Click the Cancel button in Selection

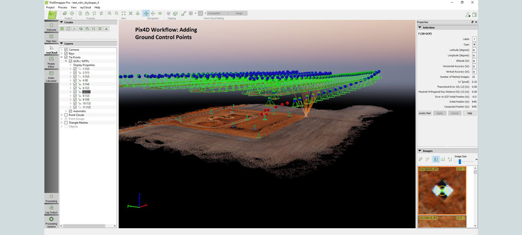pos(455,113)
